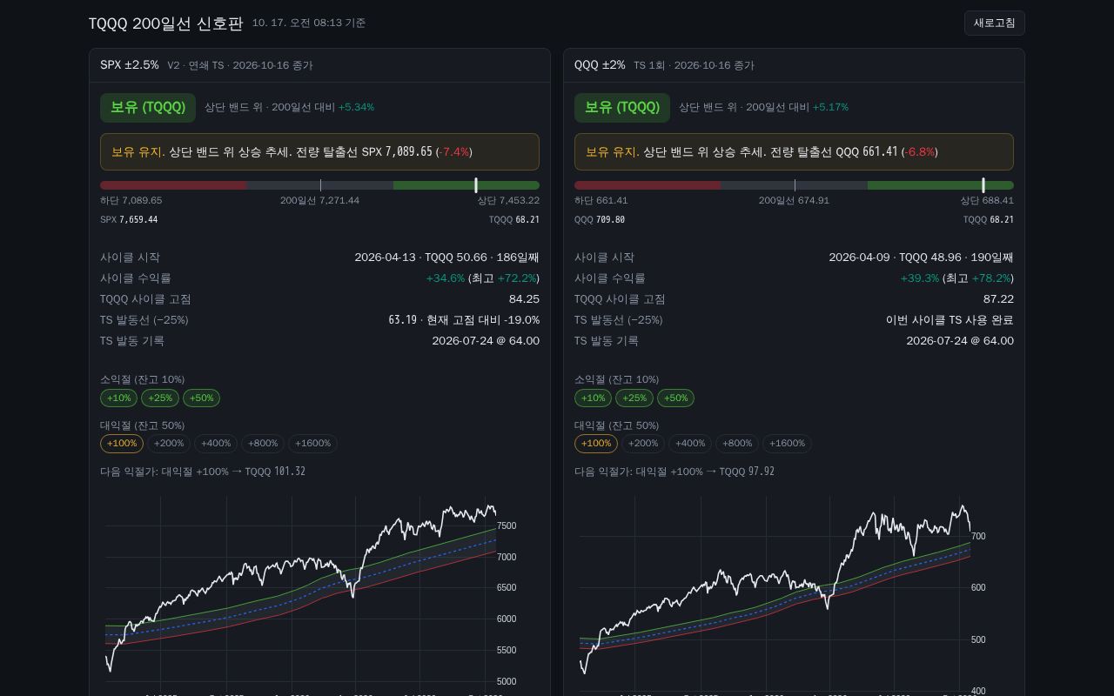Click the timestamp '10. 17. 오전 08:13 기준'

pos(309,23)
